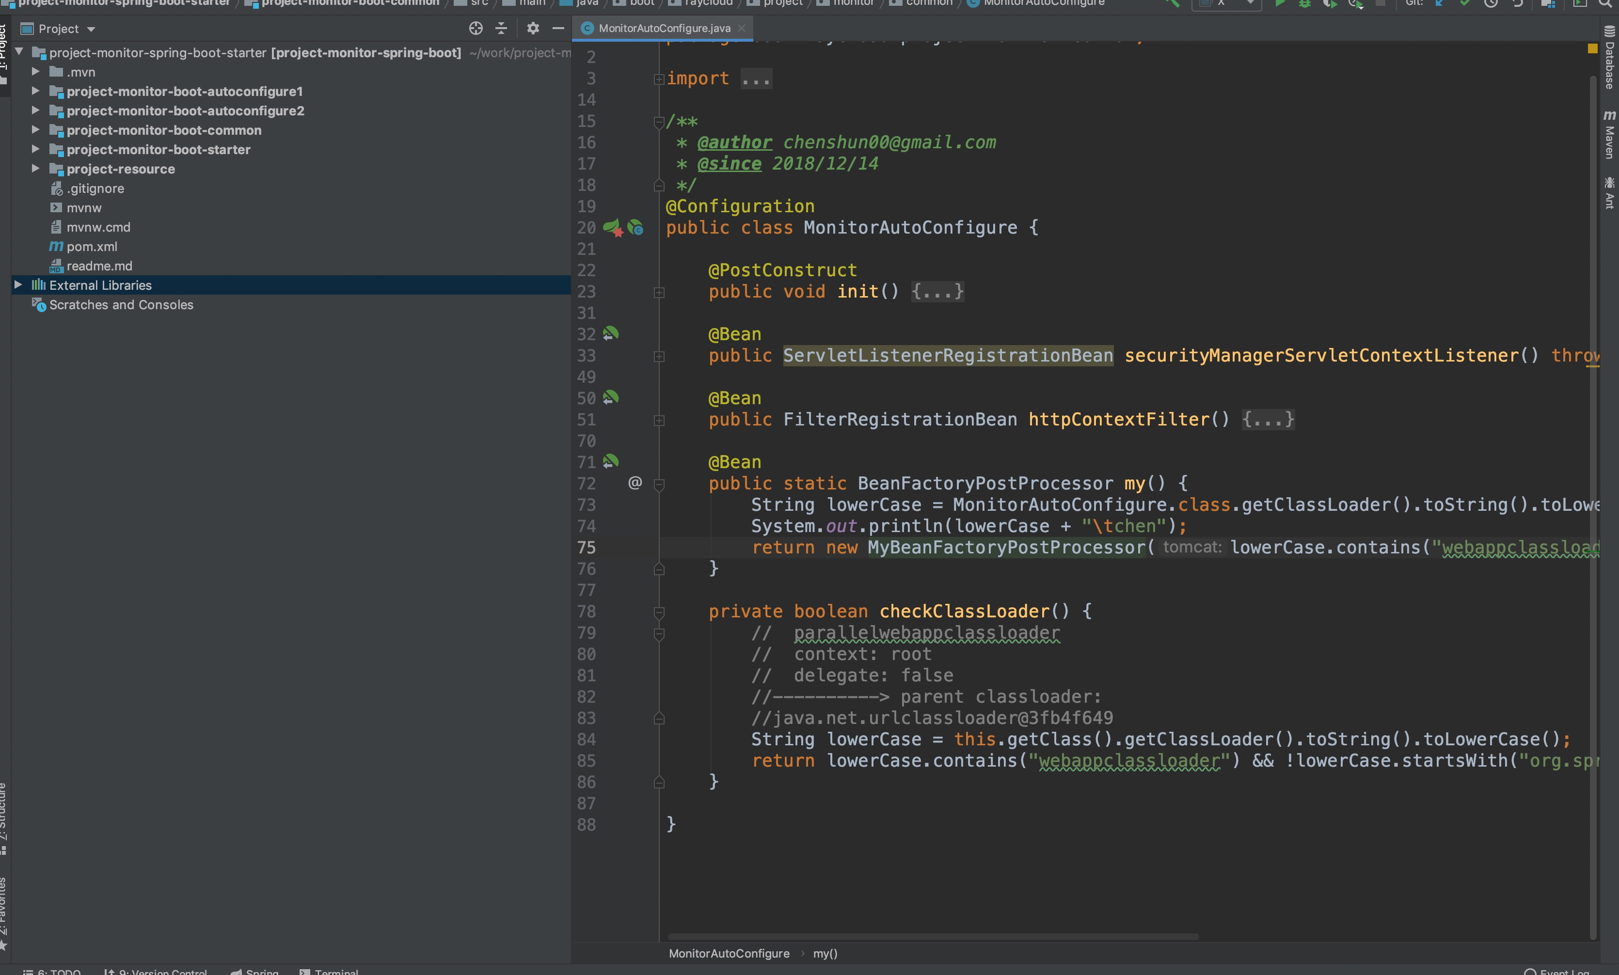The width and height of the screenshot is (1619, 975).
Task: Click Spring bean gutter icon on line 20
Action: [612, 228]
